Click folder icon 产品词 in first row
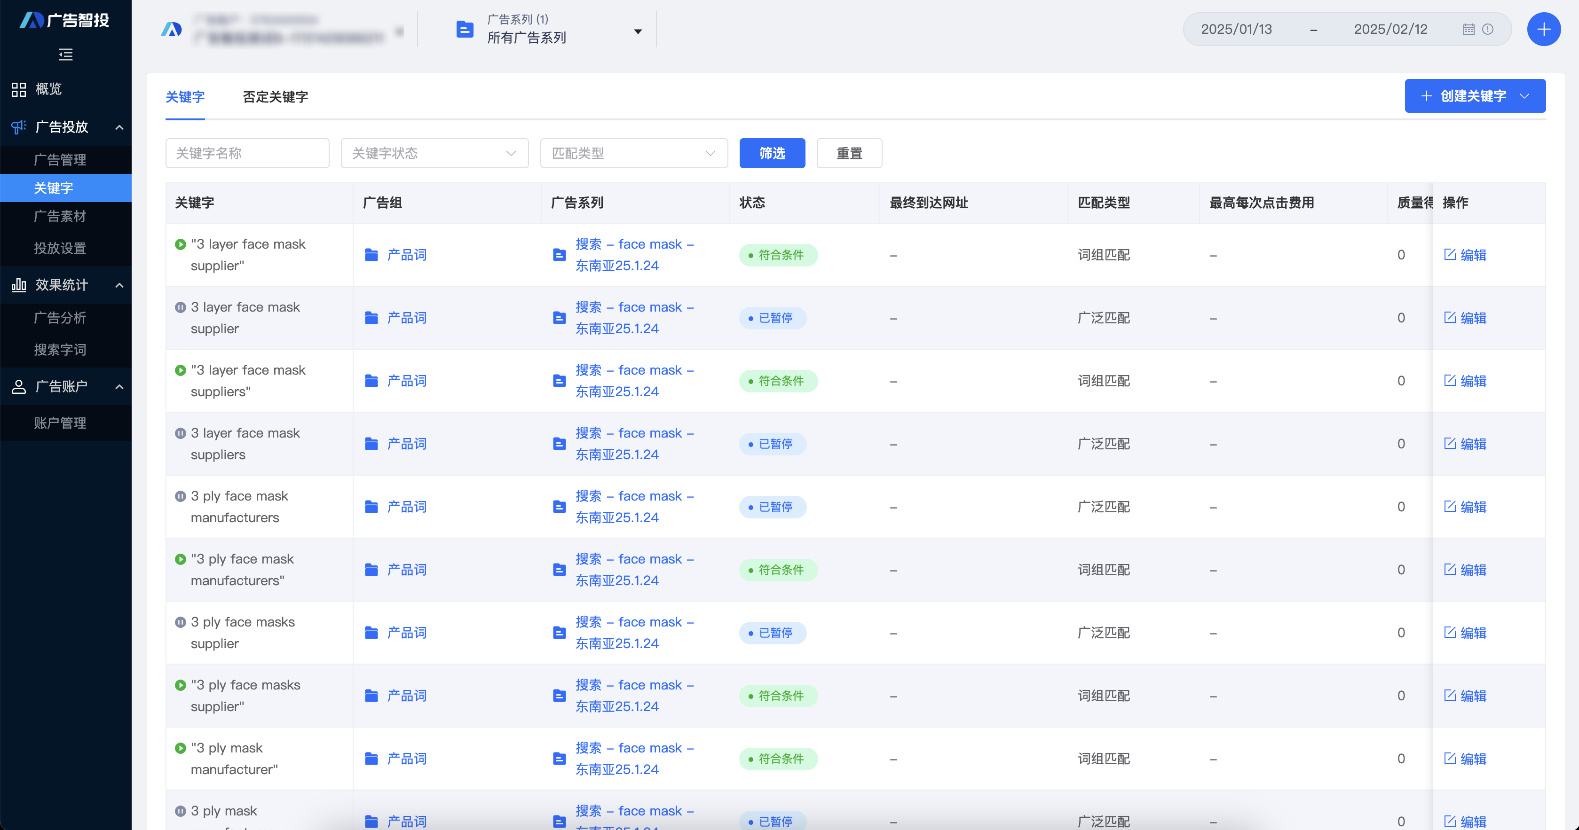The height and width of the screenshot is (830, 1579). click(371, 255)
